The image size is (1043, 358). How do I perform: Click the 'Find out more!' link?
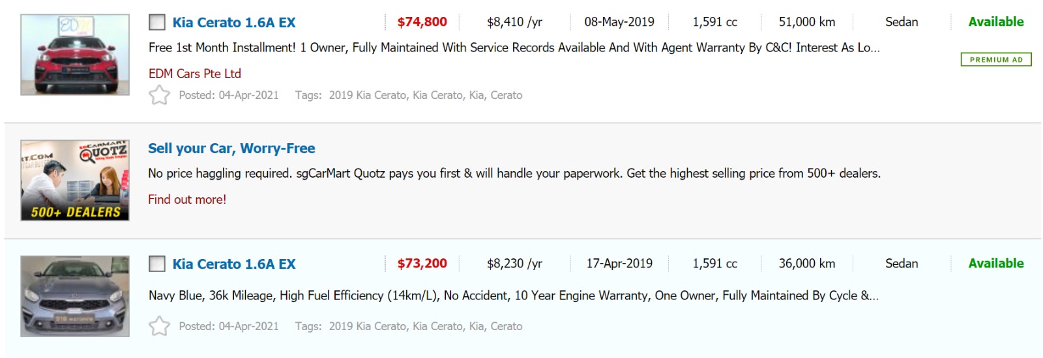click(187, 199)
